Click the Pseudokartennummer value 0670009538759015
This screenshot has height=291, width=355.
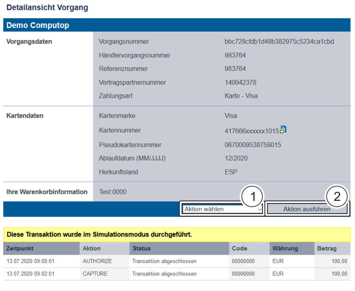[253, 145]
